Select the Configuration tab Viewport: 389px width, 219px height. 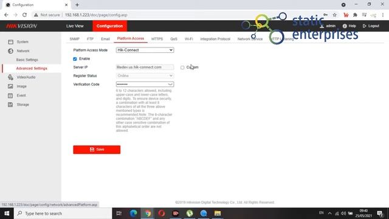[x=109, y=26]
